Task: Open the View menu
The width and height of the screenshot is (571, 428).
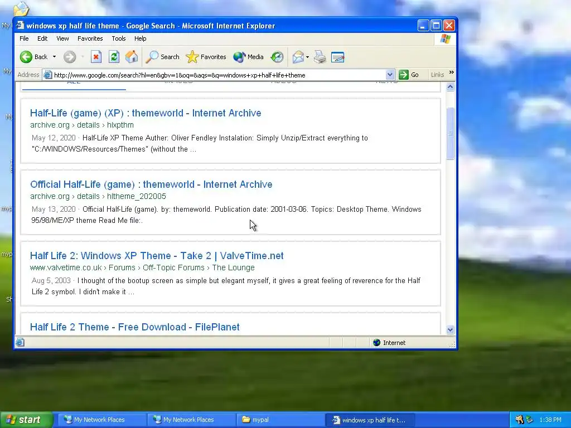Action: (62, 38)
